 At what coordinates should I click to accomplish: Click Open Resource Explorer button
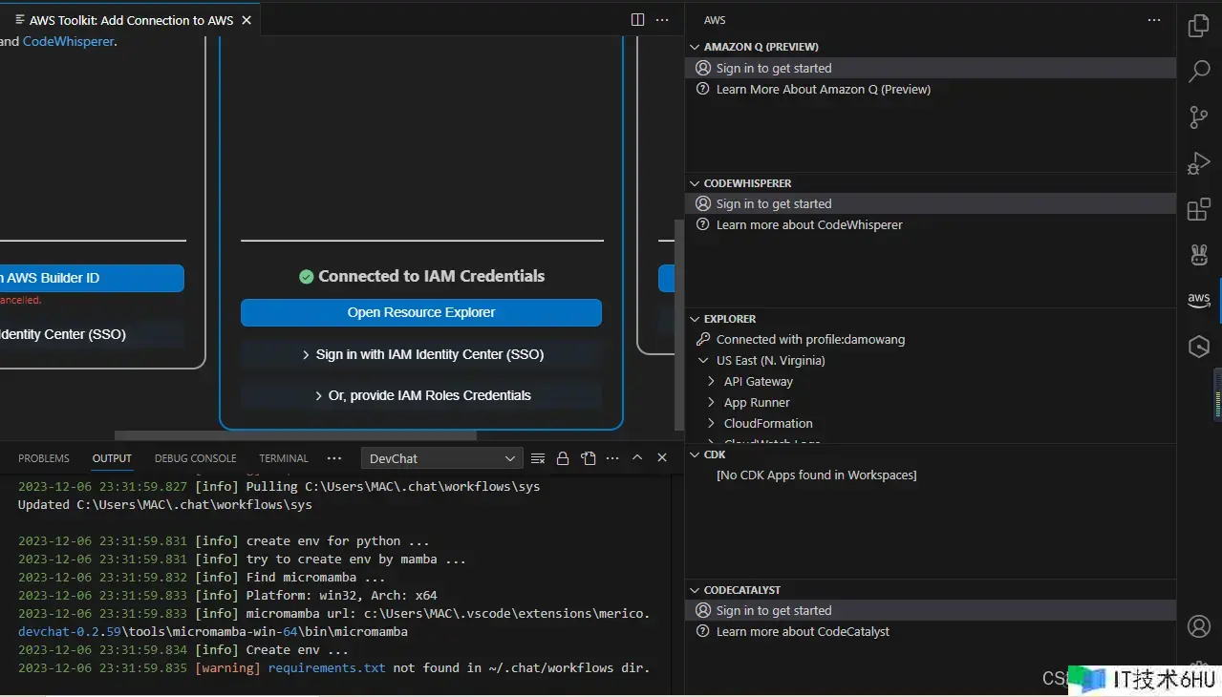421,312
